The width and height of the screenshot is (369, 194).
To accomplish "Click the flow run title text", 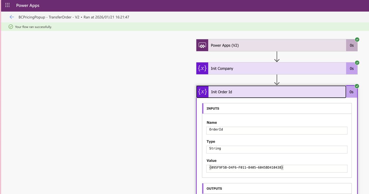I will pyautogui.click(x=74, y=17).
